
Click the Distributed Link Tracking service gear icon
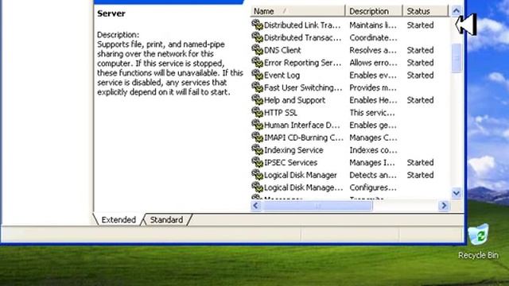point(257,25)
